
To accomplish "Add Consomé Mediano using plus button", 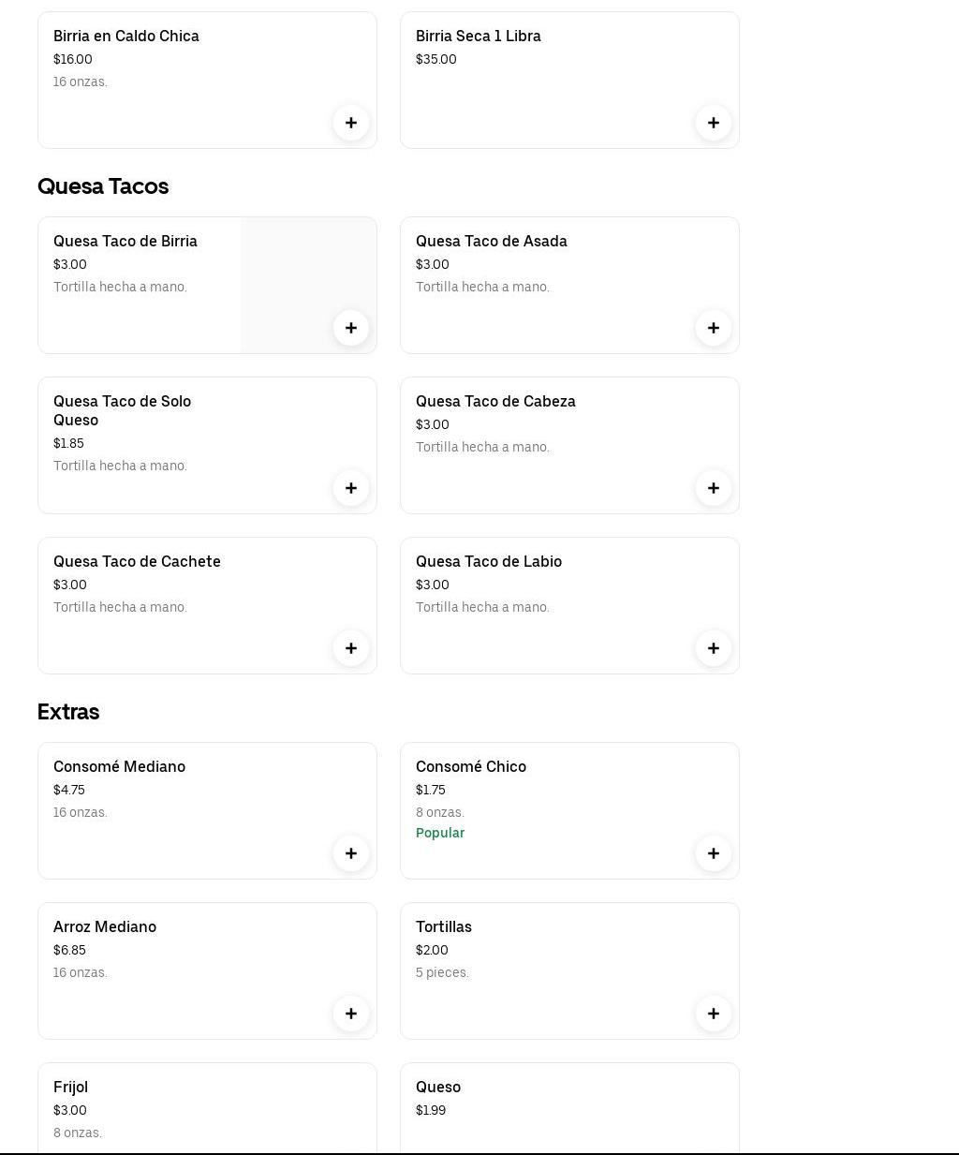I will pos(351,853).
